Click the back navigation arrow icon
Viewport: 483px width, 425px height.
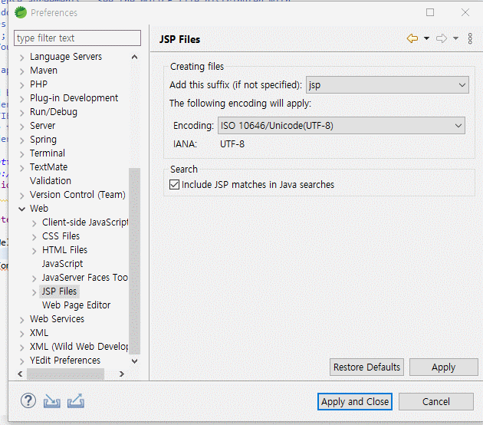412,38
